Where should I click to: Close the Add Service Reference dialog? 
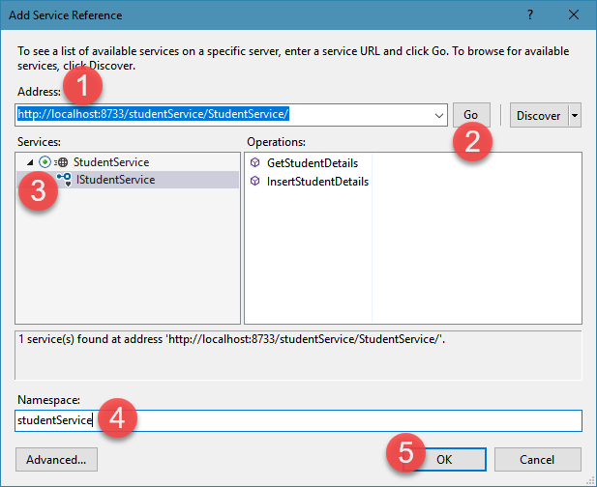point(574,14)
